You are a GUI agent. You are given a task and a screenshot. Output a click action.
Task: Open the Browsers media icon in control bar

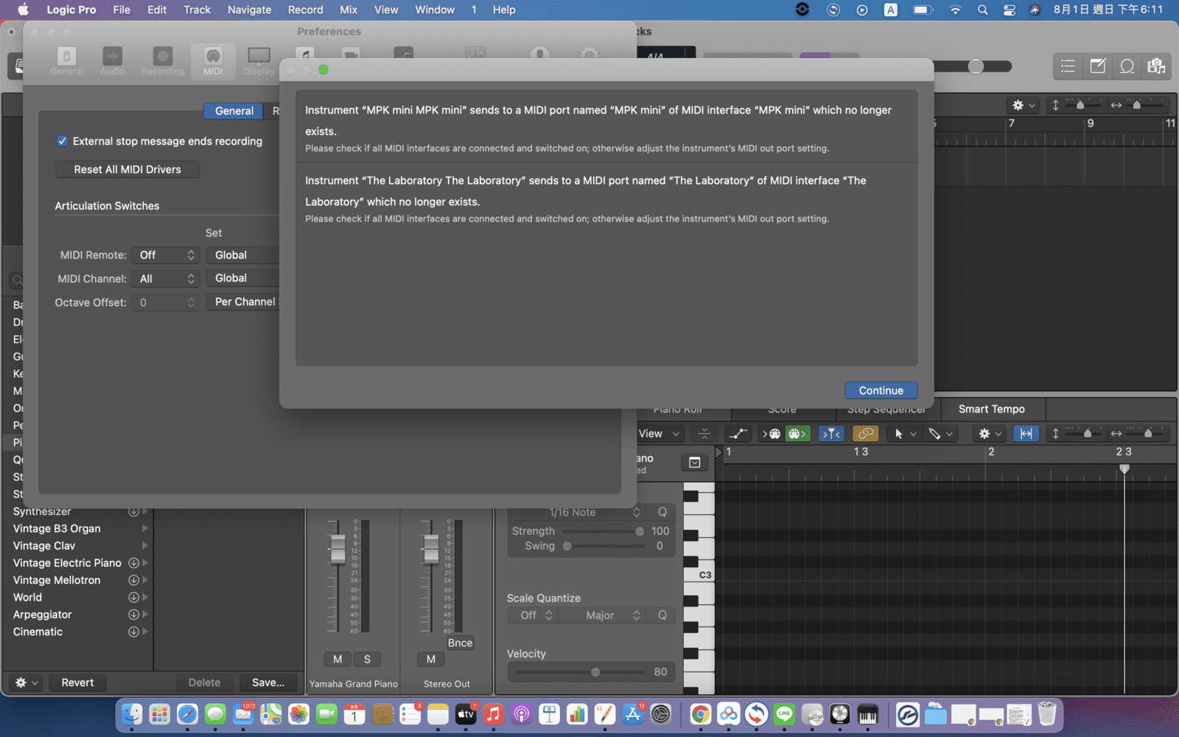click(1156, 66)
